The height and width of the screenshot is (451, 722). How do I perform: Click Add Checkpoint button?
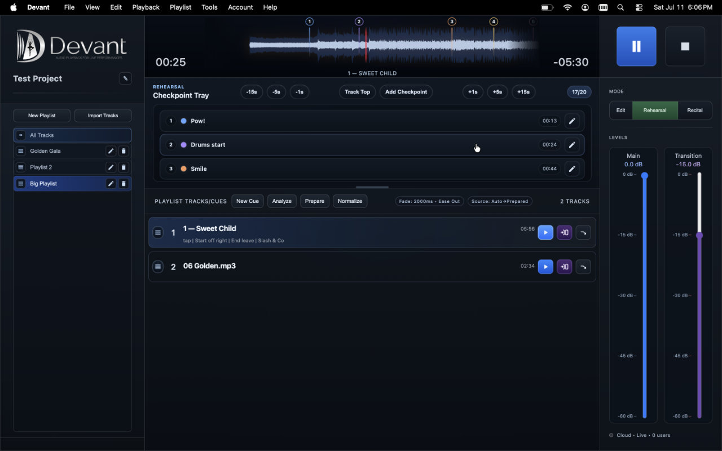406,92
